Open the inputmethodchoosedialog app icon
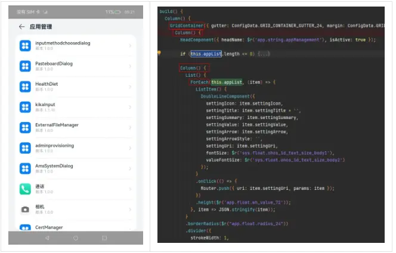The height and width of the screenshot is (253, 396). (x=25, y=46)
